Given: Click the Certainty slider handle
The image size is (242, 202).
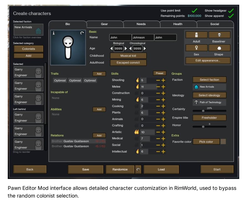Looking at the screenshot, I should click(x=203, y=111).
